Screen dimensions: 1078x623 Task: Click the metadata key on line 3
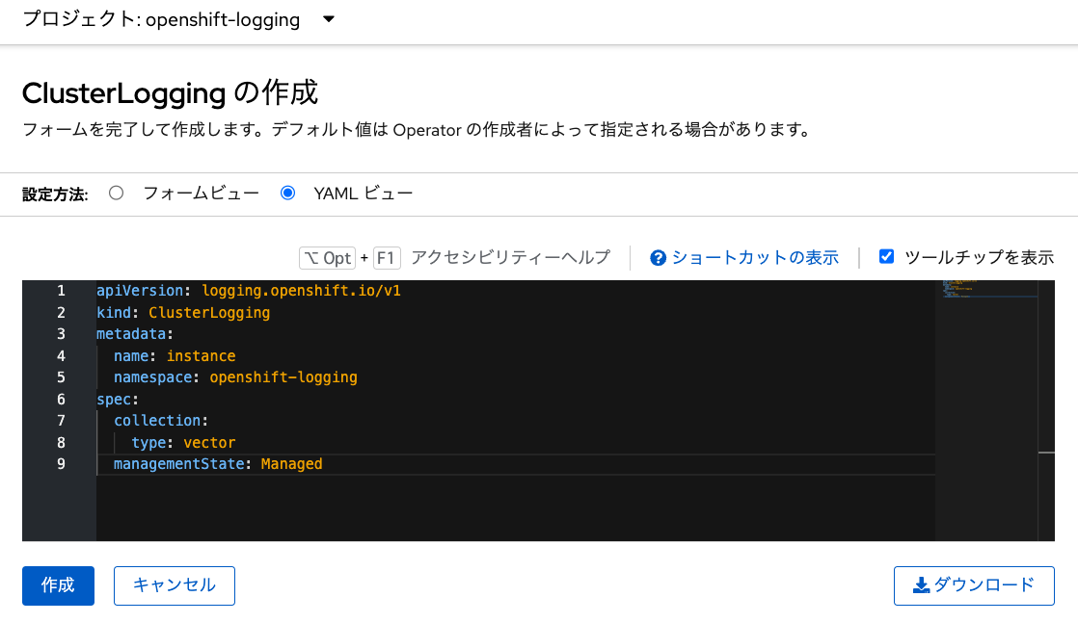130,334
